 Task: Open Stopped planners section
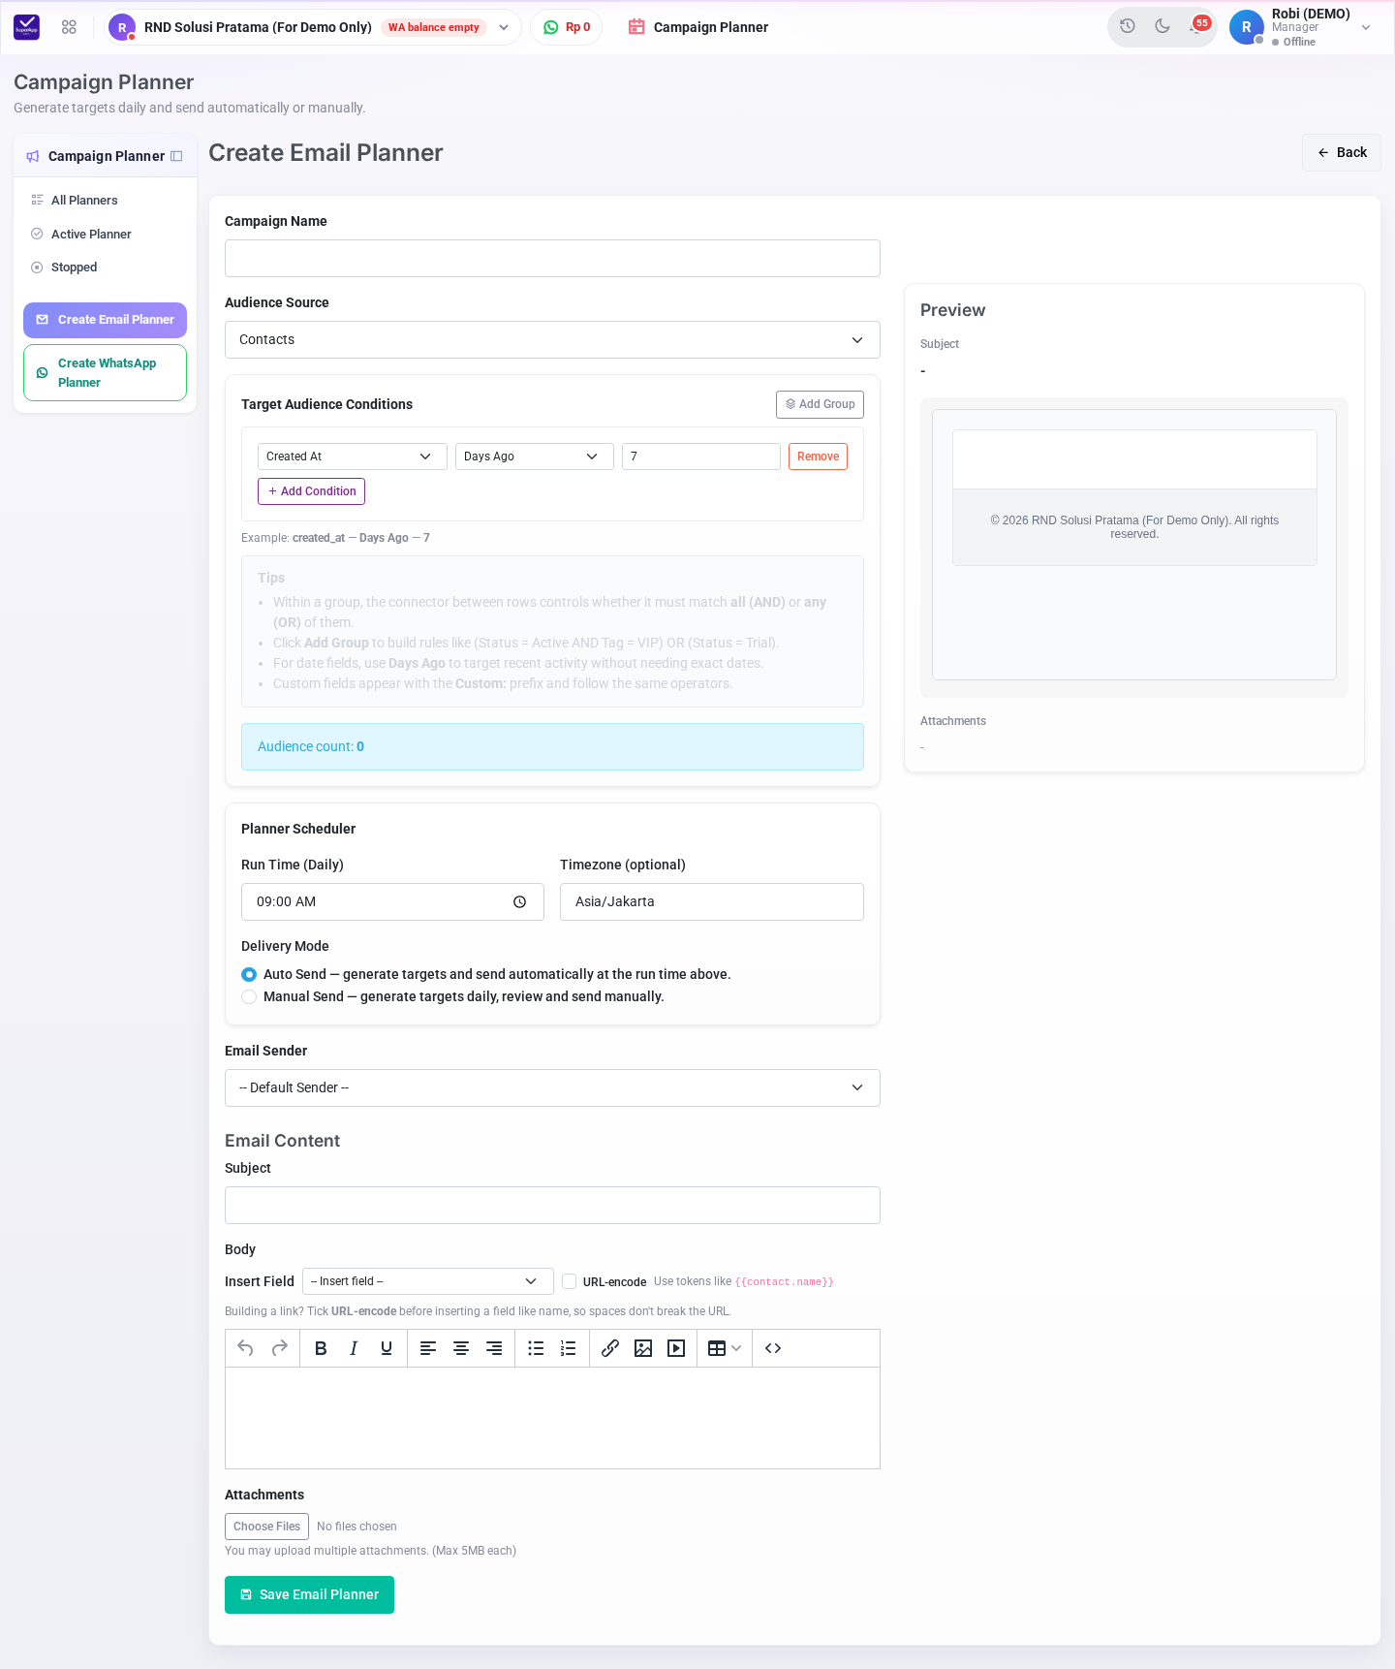(x=74, y=268)
